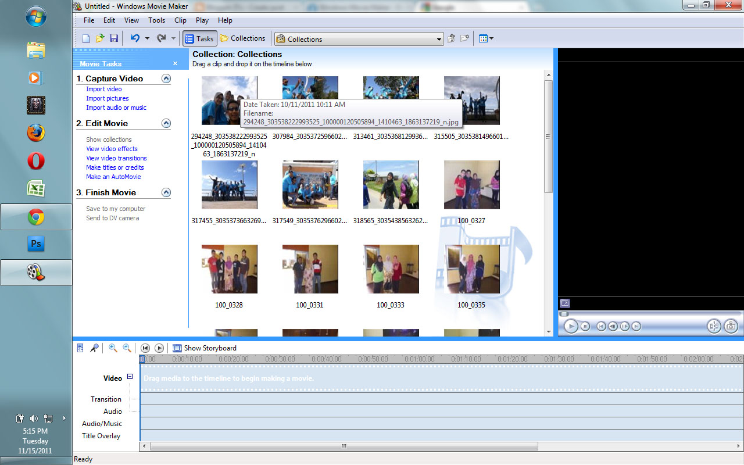Click View video transitions
The image size is (744, 465).
click(x=116, y=158)
